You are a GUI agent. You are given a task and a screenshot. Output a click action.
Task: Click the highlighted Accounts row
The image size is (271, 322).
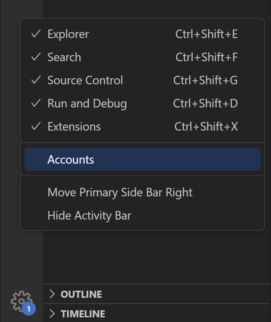(142, 159)
